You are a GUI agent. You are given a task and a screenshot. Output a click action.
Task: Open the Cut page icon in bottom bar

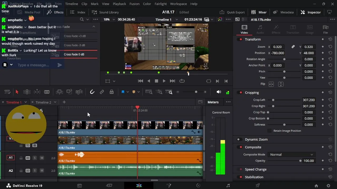pos(109,186)
